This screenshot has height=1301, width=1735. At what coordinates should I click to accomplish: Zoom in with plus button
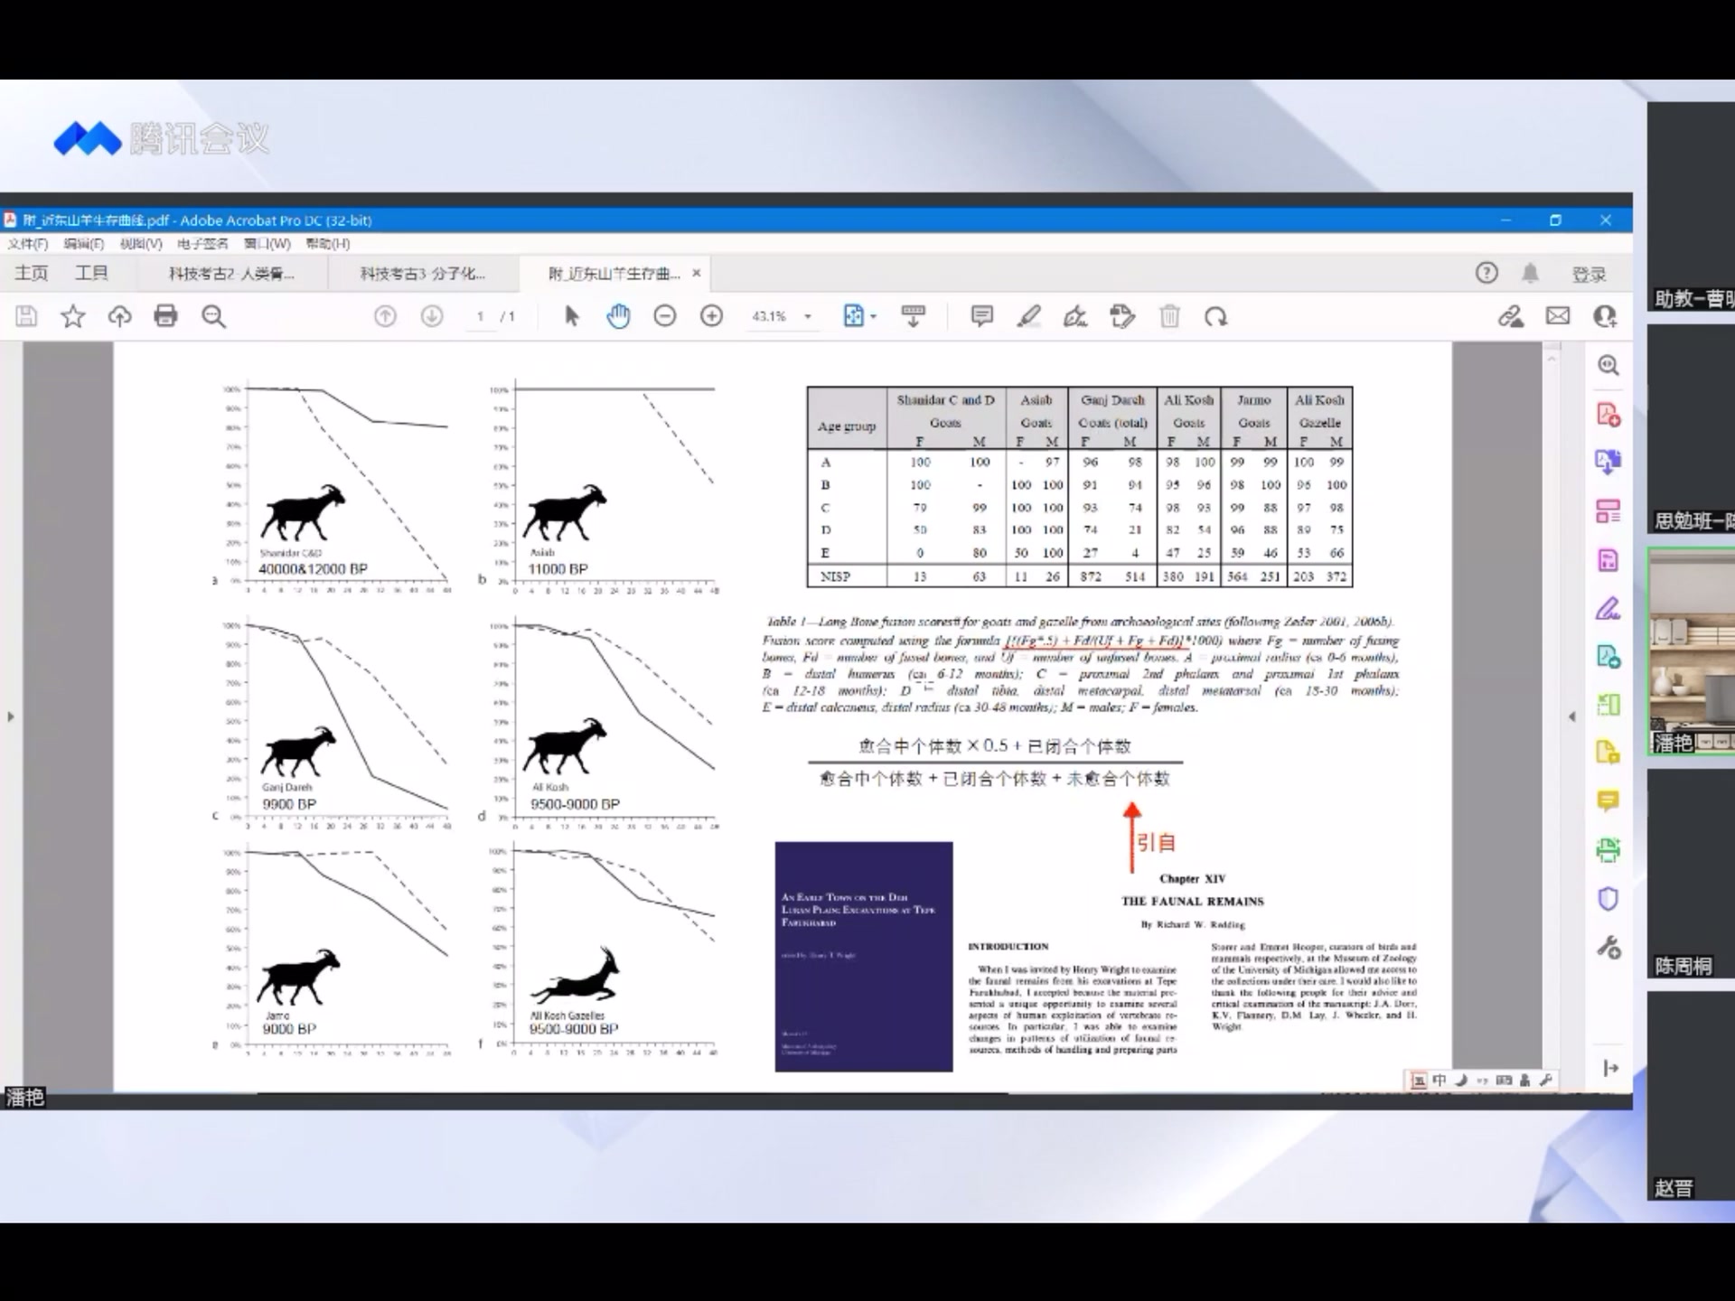tap(712, 316)
